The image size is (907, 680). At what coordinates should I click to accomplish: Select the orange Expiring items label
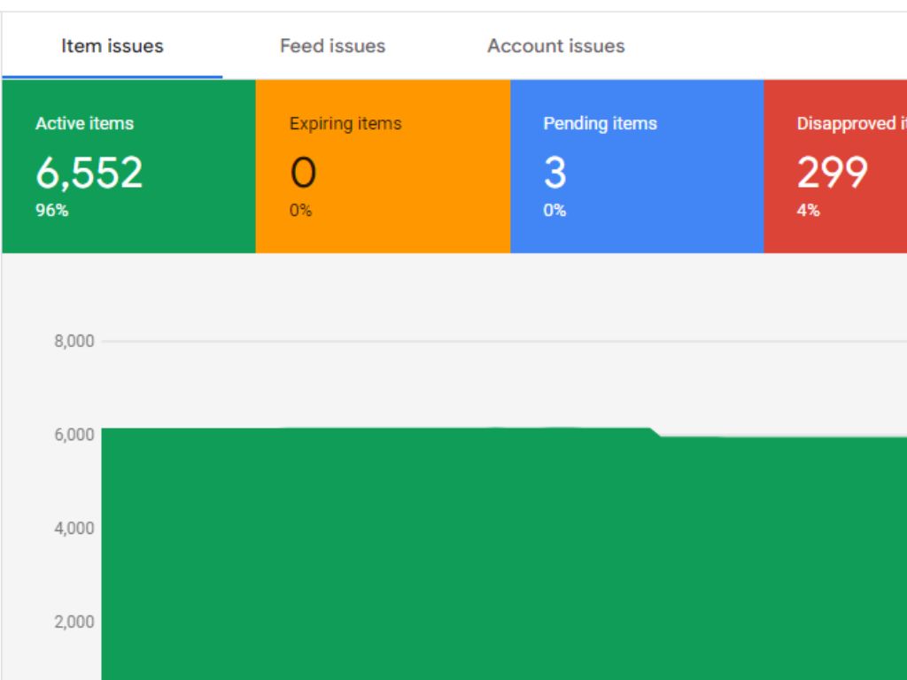(x=345, y=124)
